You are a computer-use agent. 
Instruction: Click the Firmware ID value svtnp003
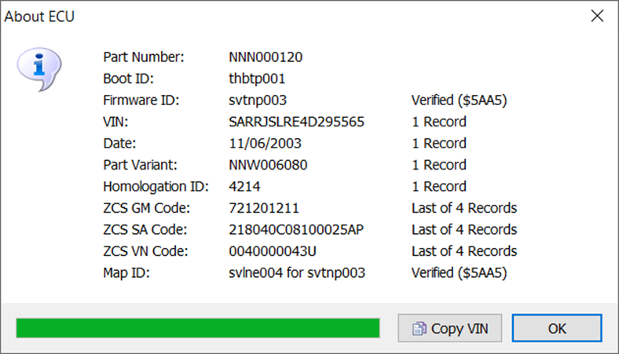coord(258,100)
